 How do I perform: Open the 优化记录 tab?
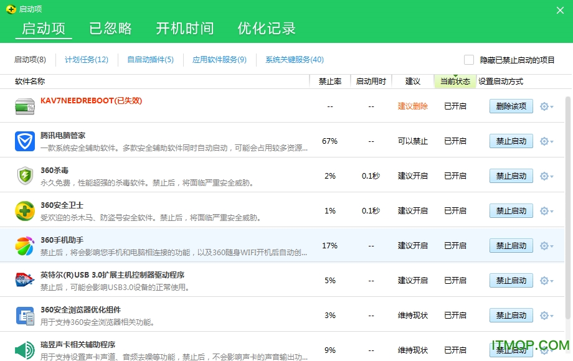267,29
